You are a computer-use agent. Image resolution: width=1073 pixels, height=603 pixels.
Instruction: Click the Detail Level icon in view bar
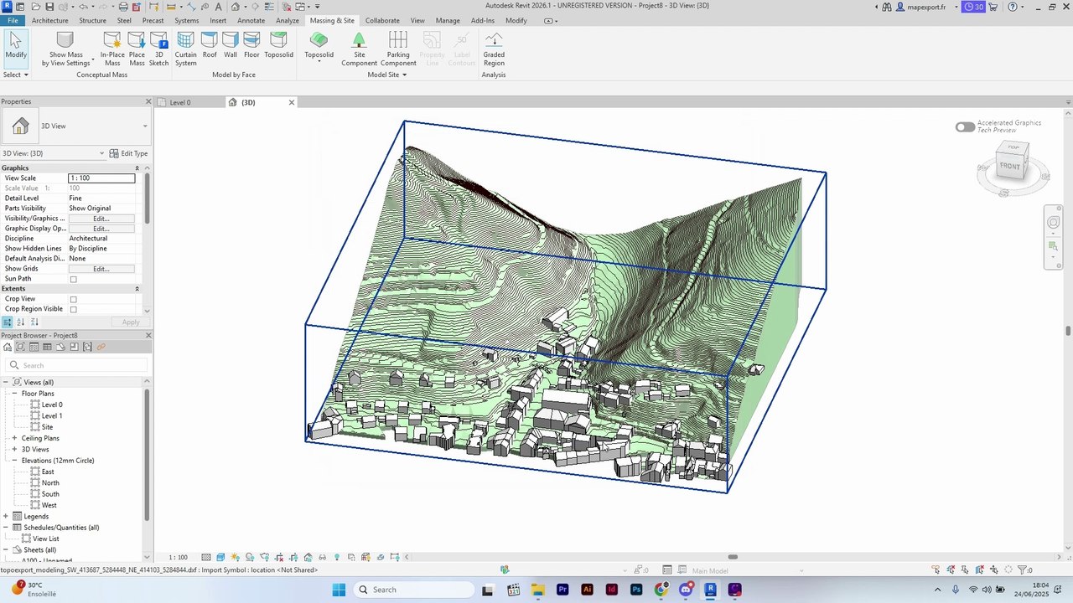pyautogui.click(x=206, y=557)
